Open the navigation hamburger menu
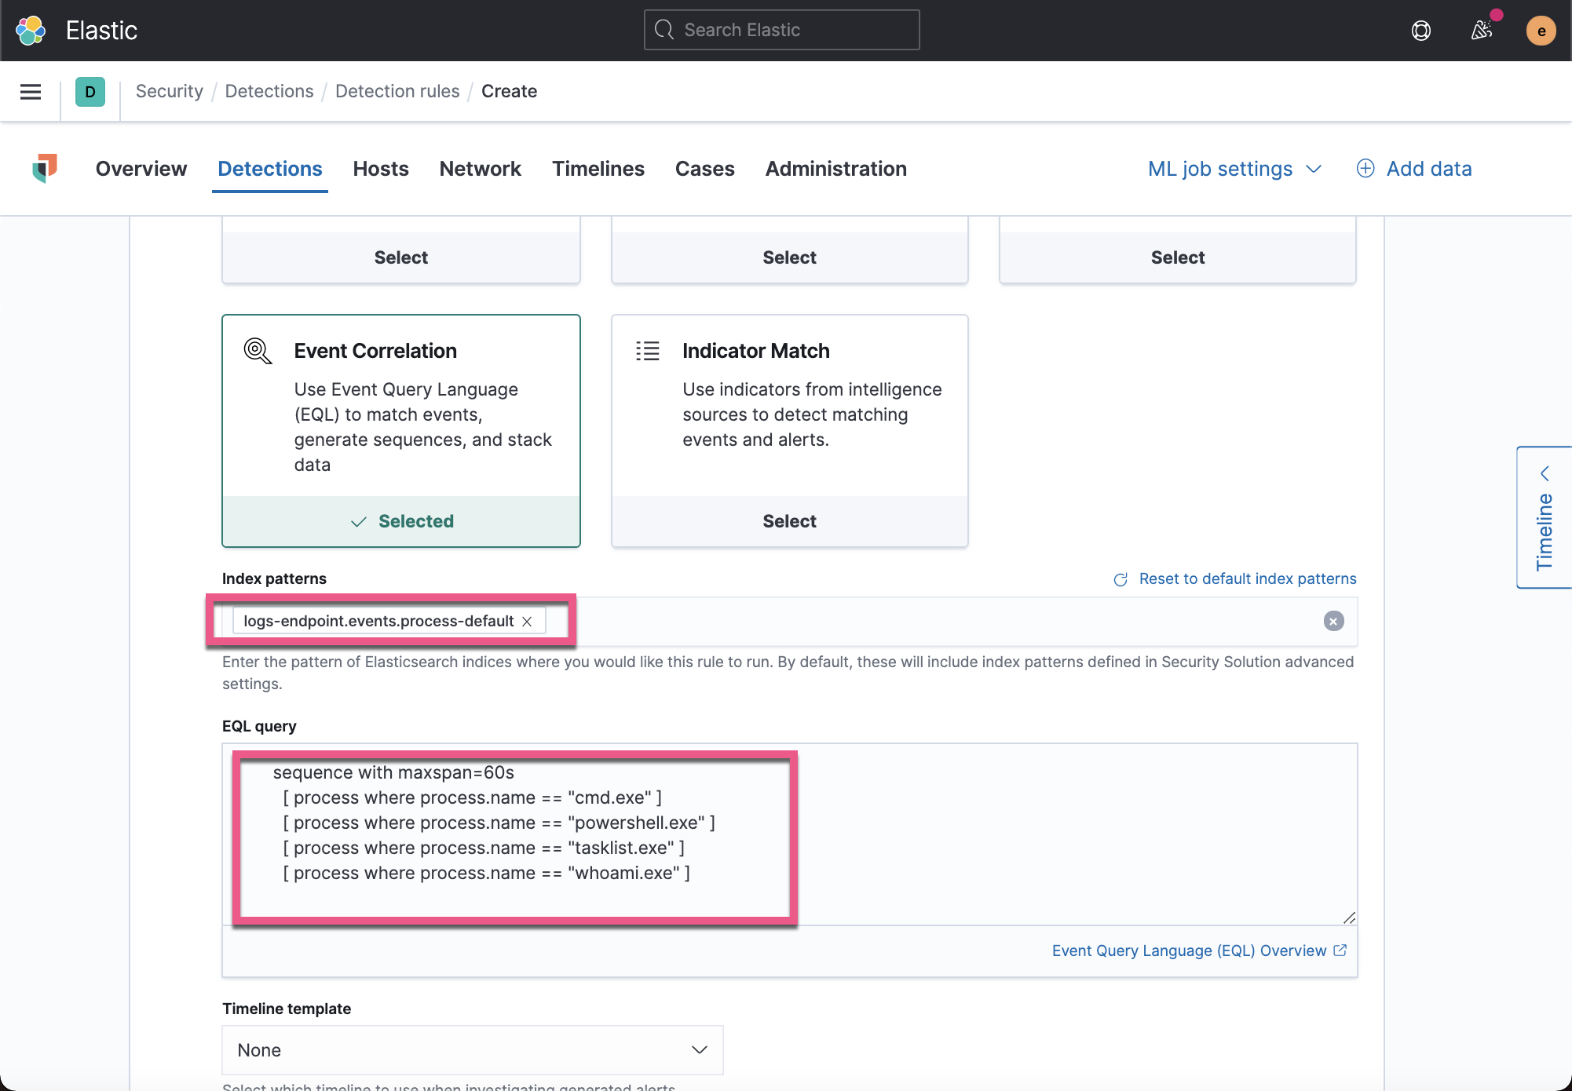 pyautogui.click(x=30, y=91)
